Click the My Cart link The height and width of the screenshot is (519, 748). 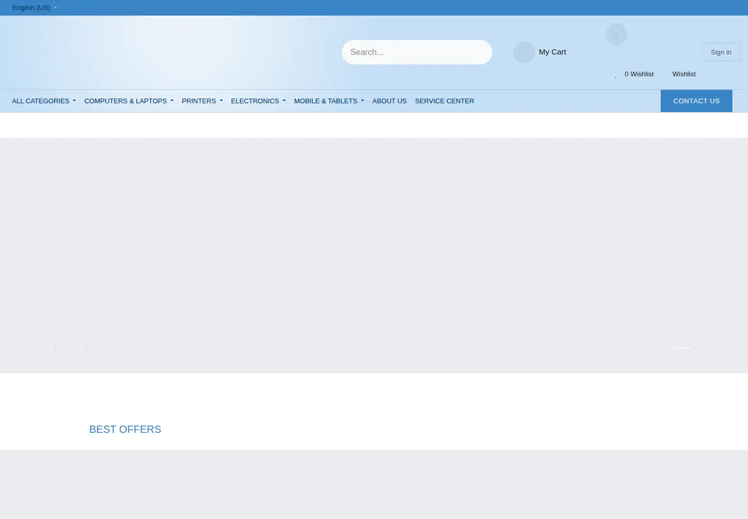coord(552,52)
